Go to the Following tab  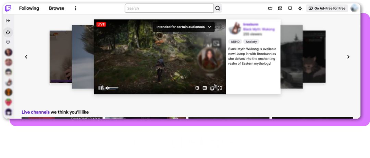(x=29, y=8)
